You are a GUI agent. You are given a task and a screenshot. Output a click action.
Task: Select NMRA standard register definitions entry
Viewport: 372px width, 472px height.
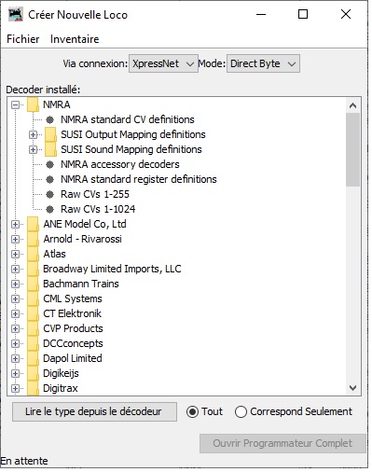(139, 179)
